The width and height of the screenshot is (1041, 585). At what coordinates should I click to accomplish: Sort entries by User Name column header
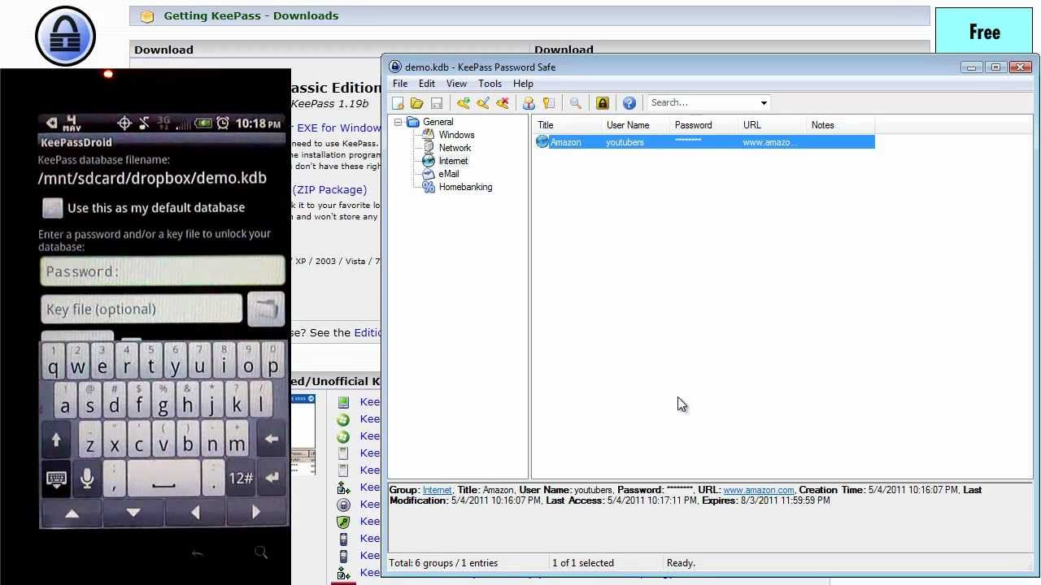tap(636, 125)
